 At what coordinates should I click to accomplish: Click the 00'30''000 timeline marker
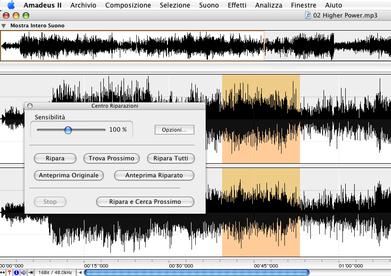(x=181, y=266)
